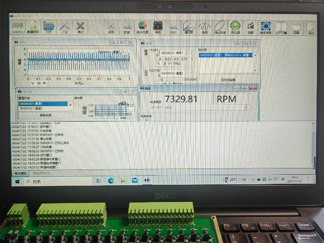Click the acquisition mode toolbar icon
The width and height of the screenshot is (324, 243).
(x=17, y=27)
